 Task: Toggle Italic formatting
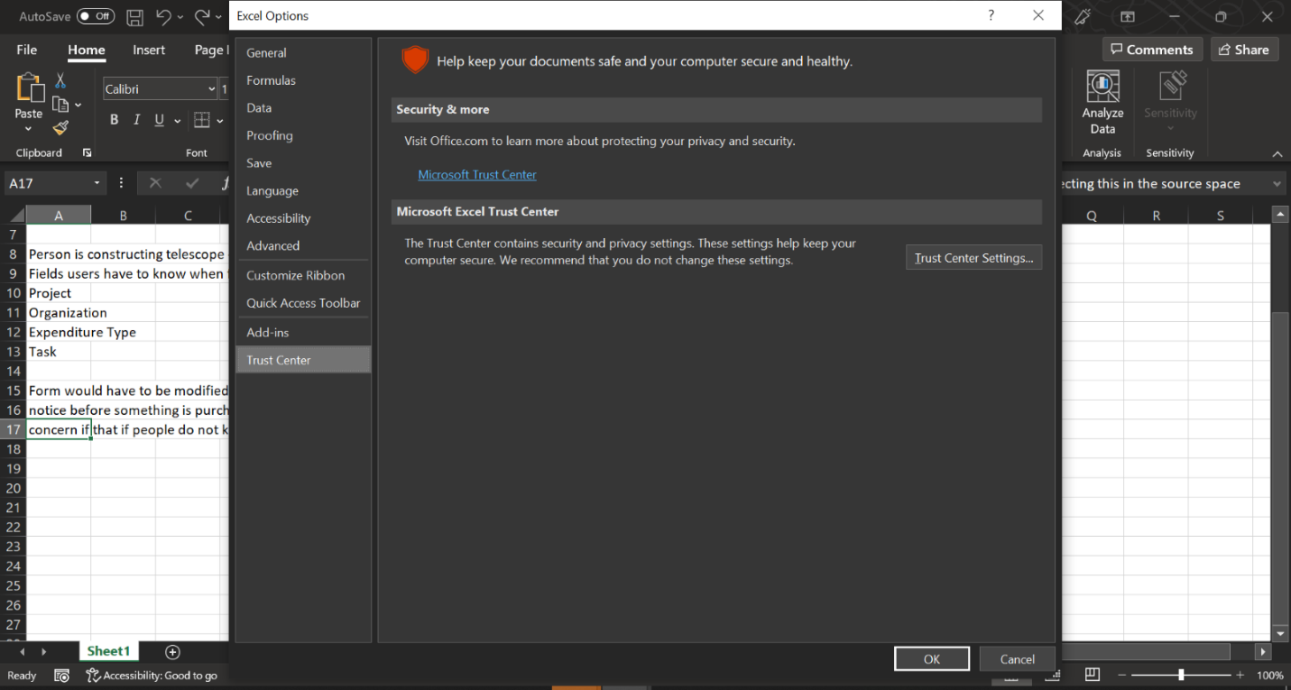136,120
